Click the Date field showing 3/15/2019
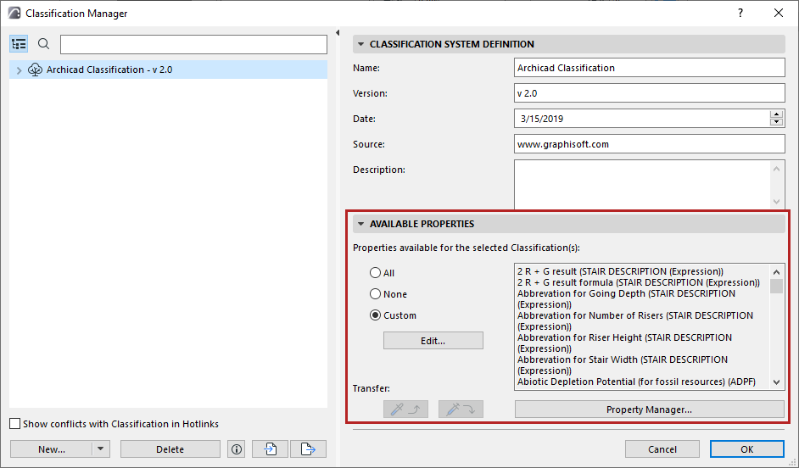The width and height of the screenshot is (799, 468). (642, 119)
